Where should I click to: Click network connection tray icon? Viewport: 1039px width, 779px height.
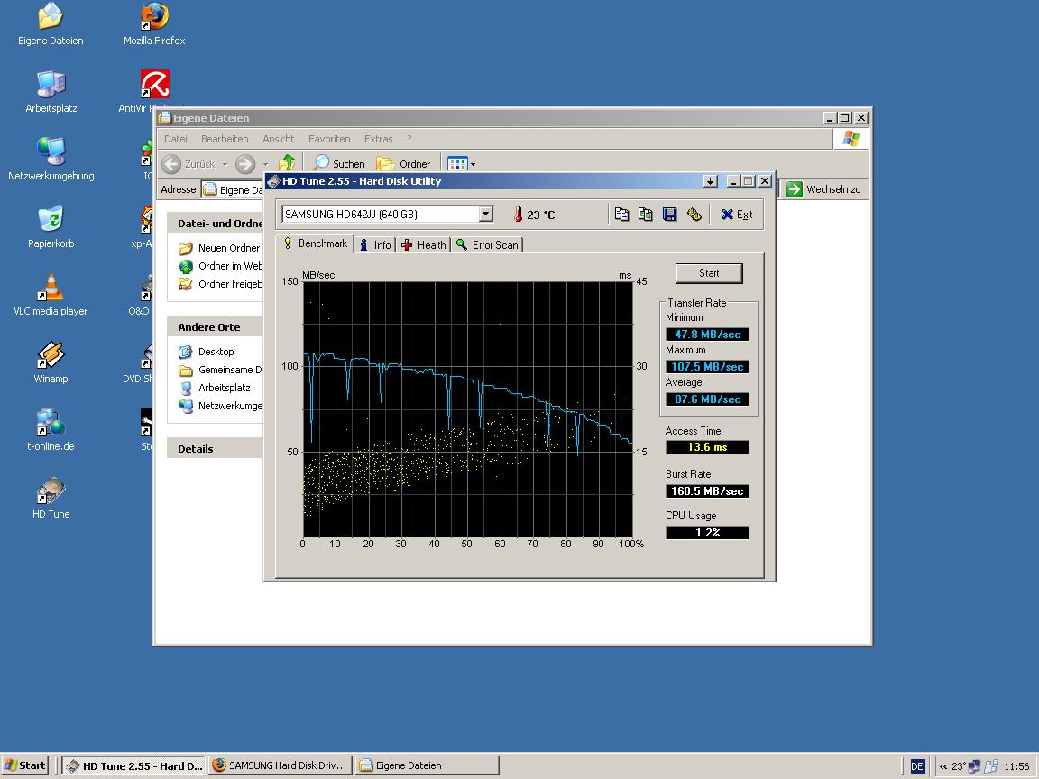tap(974, 766)
